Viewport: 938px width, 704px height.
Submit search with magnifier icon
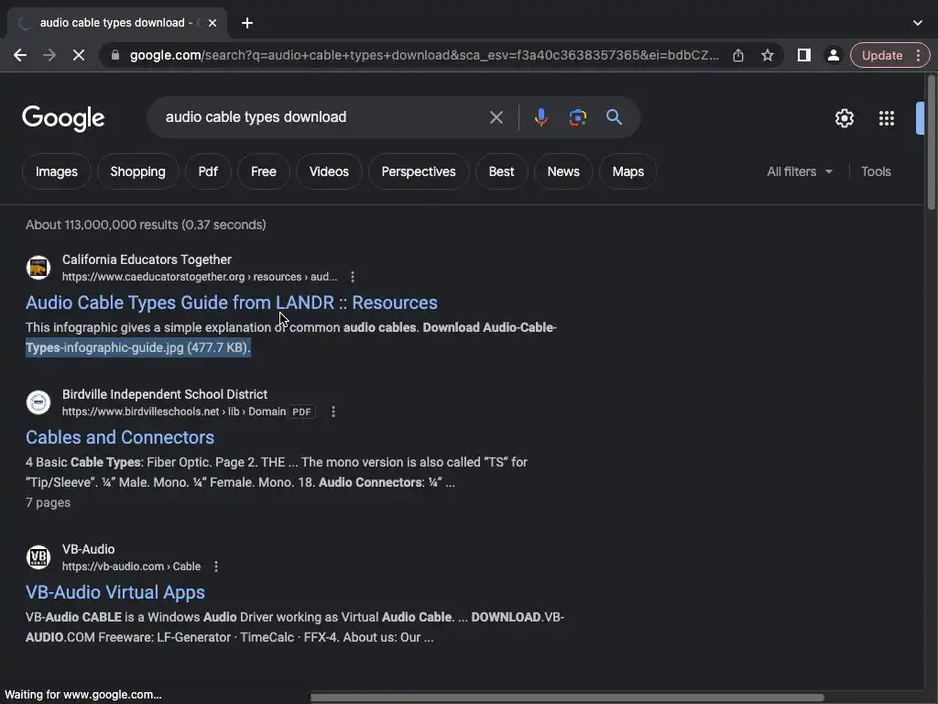pos(615,117)
